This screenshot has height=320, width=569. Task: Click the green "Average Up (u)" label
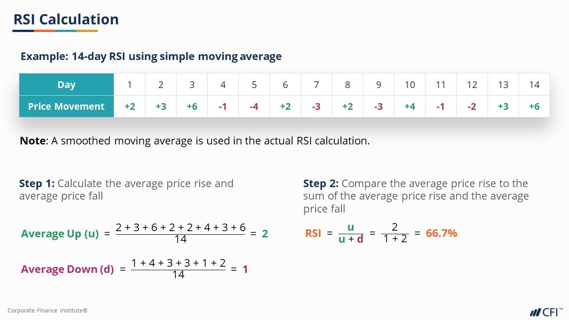(60, 234)
